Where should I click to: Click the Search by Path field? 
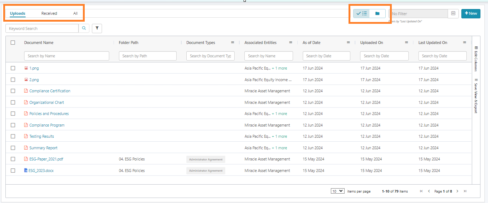148,56
